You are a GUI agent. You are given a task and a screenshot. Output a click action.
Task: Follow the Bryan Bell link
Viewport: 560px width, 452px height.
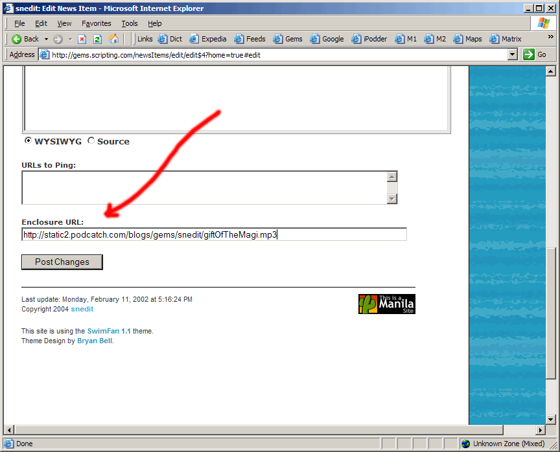click(x=95, y=341)
